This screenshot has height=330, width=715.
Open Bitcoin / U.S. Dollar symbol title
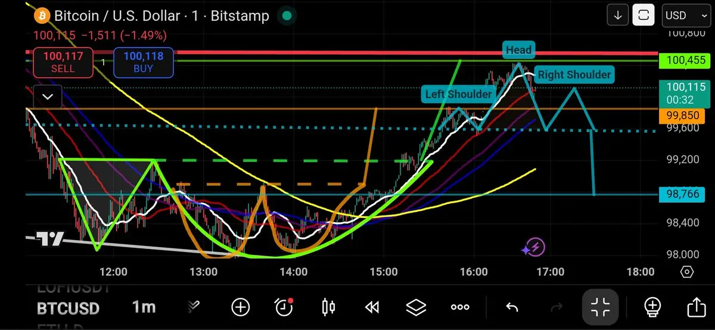coord(161,15)
